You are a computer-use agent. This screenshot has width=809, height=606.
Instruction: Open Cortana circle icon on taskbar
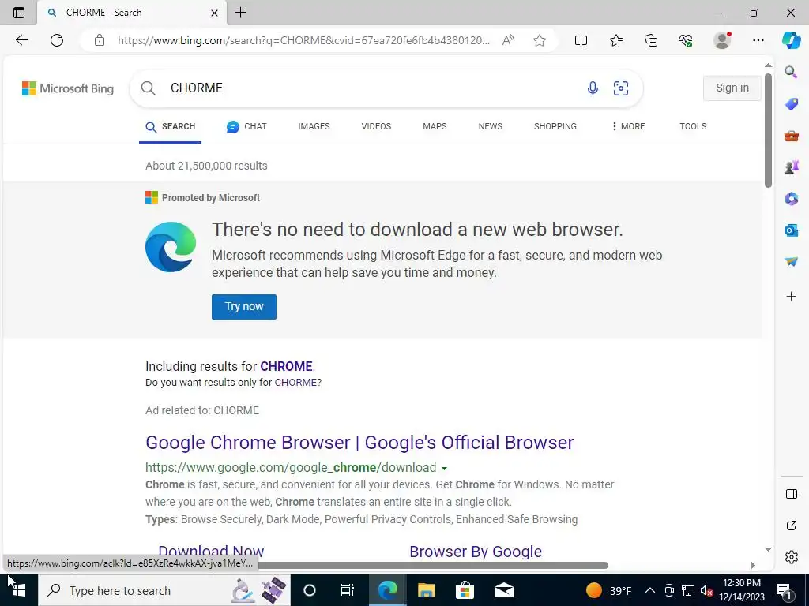tap(309, 590)
